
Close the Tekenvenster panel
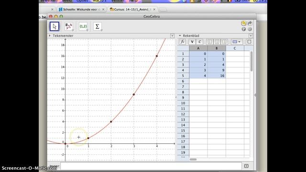[172, 36]
